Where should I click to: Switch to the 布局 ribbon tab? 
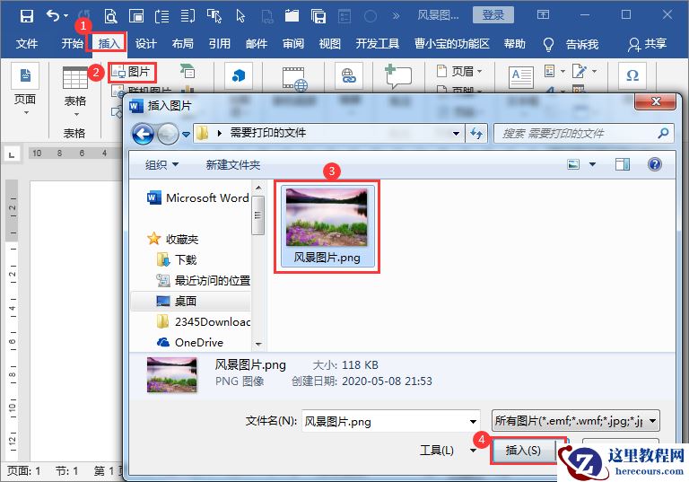(x=182, y=44)
